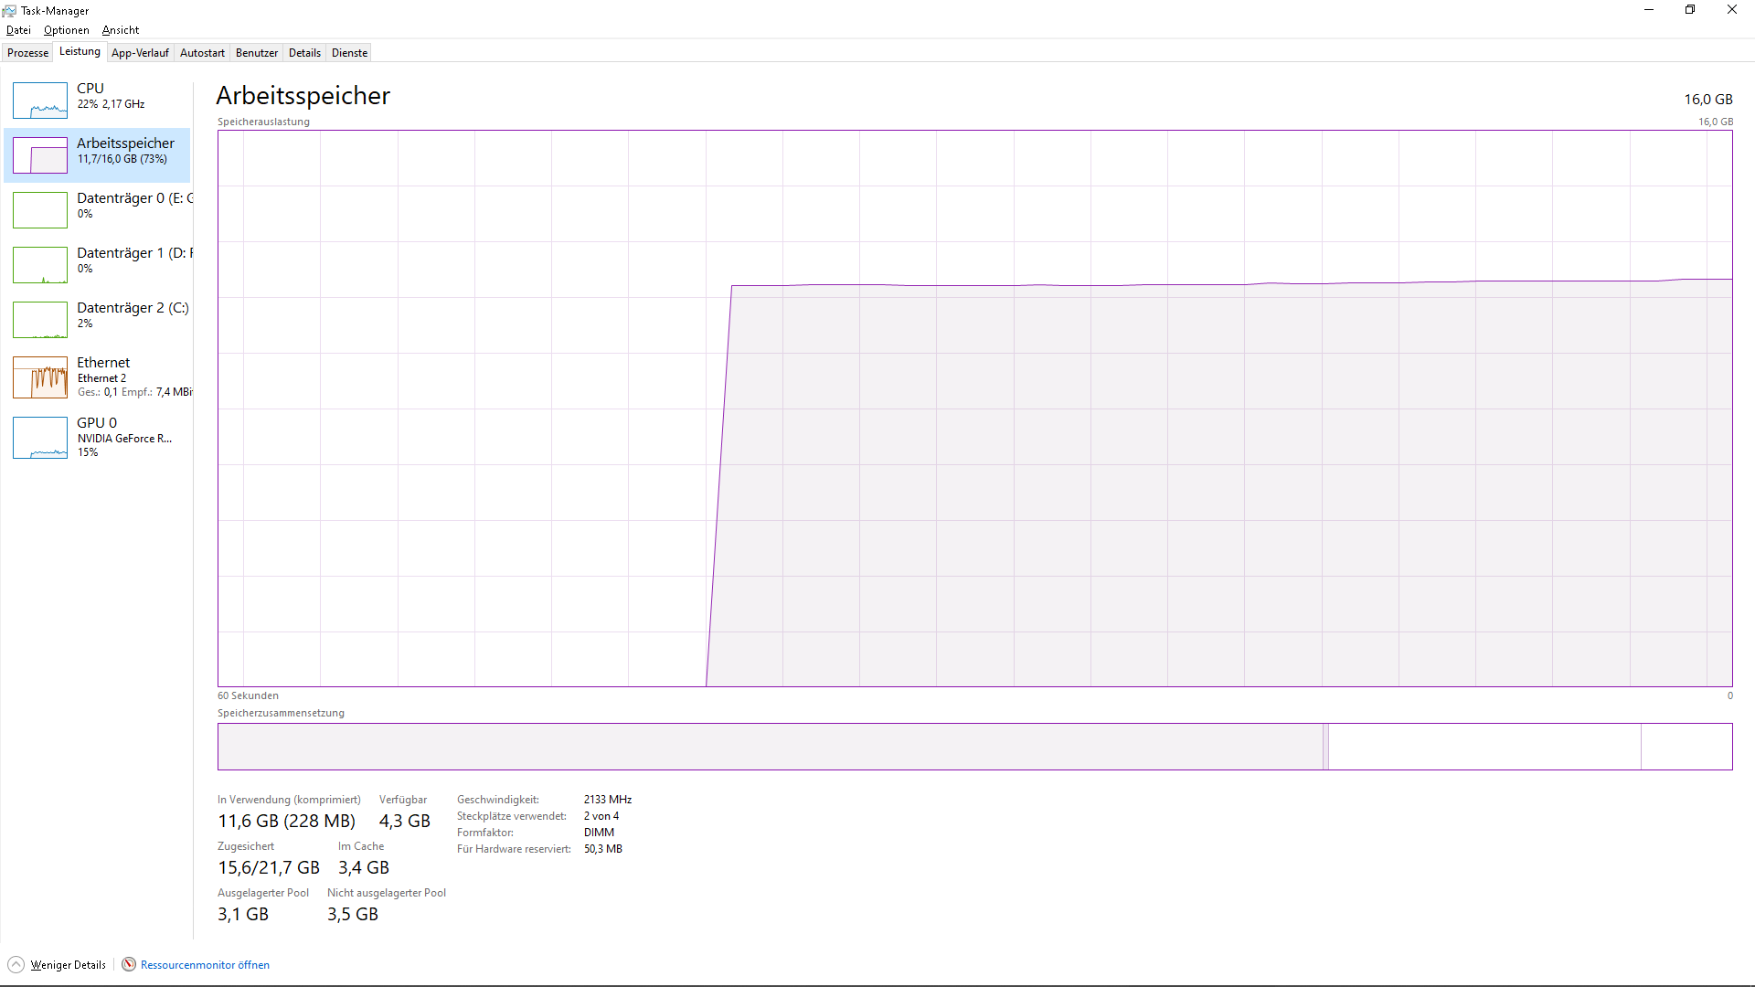This screenshot has height=987, width=1755.
Task: Switch to the App-Verlauf tab
Action: point(140,52)
